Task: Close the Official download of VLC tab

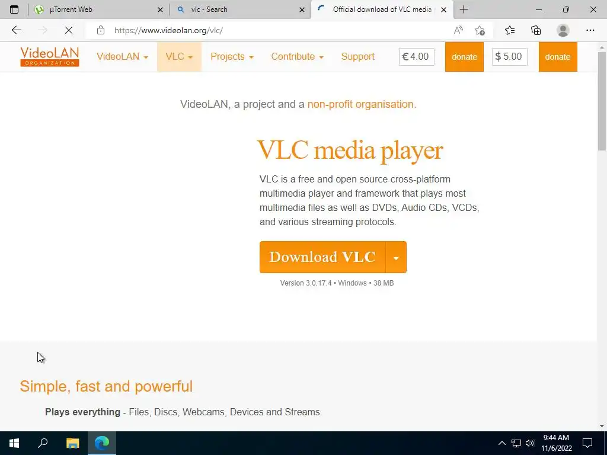Action: coord(443,9)
